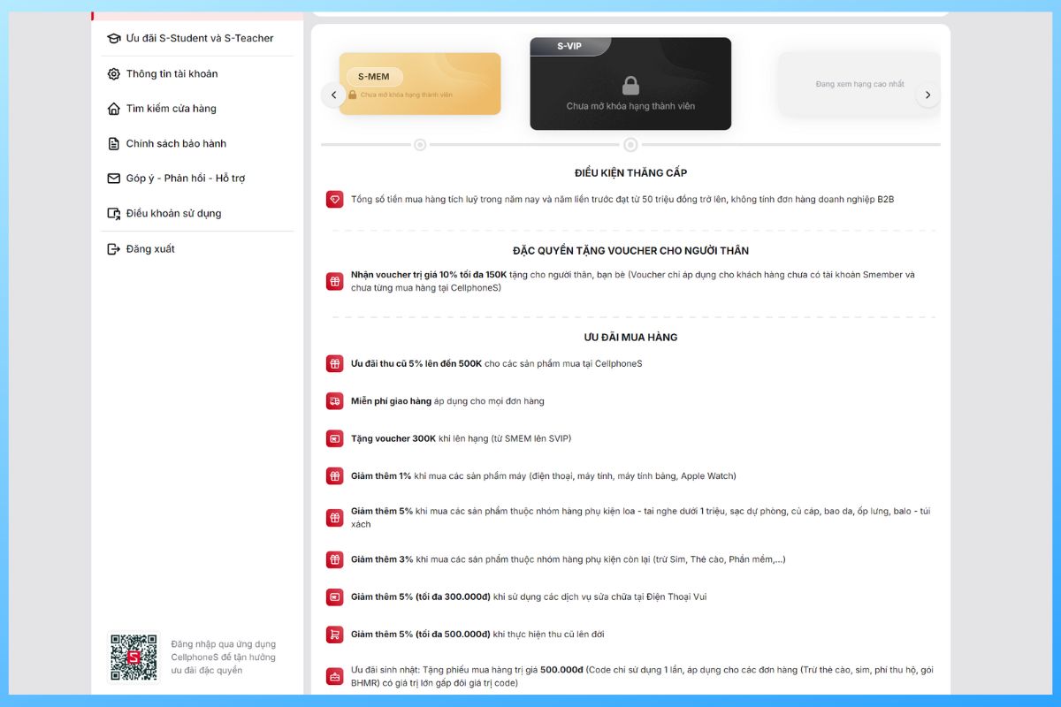The image size is (1061, 707).
Task: Click text Miễn phí giao hàng áp dụng cho mọi đơn hàng
Action: 447,401
